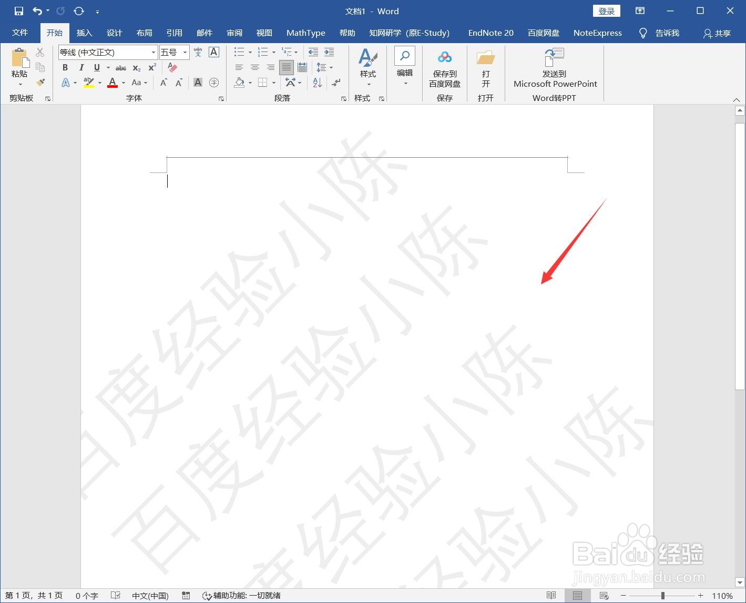Click 中文(中国) language indicator
The width and height of the screenshot is (746, 603).
[150, 596]
